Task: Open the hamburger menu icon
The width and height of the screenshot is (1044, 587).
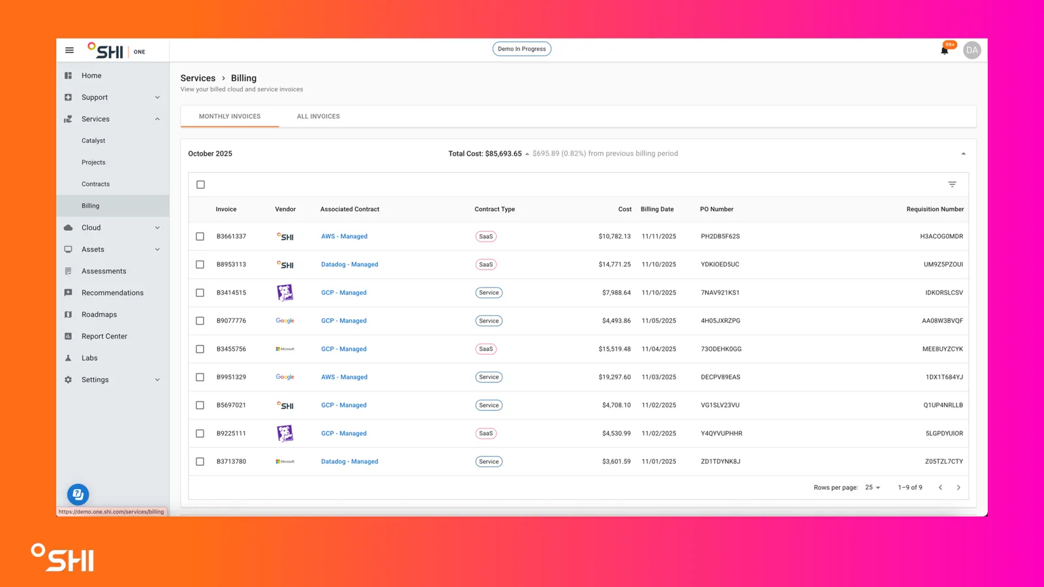Action: pos(69,50)
